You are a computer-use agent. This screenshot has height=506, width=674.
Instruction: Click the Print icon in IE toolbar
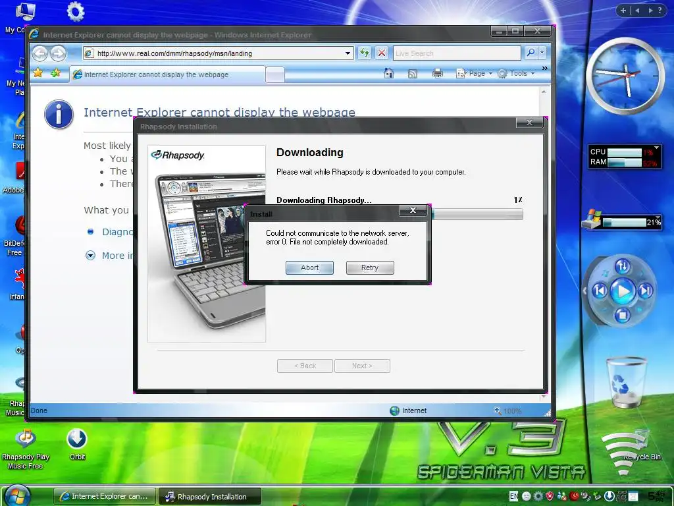tap(438, 74)
